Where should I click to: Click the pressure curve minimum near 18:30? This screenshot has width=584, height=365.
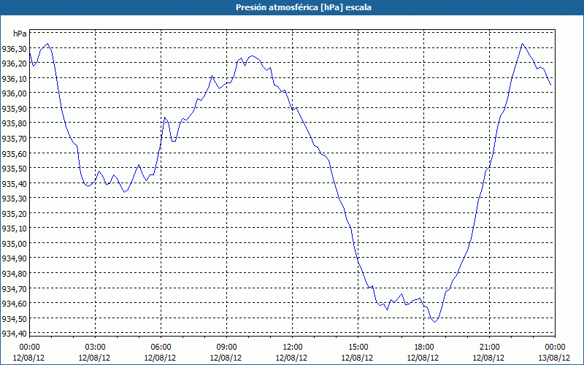pos(434,322)
